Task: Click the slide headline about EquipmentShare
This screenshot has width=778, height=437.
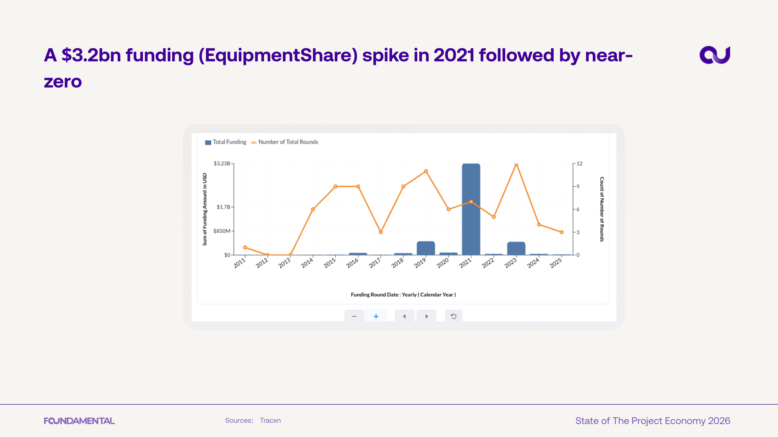Action: coord(338,68)
